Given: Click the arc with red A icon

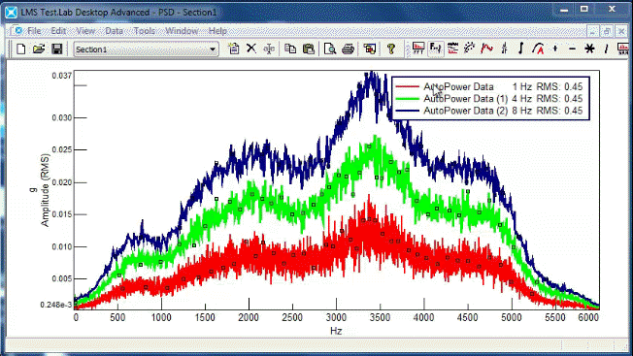Looking at the screenshot, I should (x=538, y=49).
